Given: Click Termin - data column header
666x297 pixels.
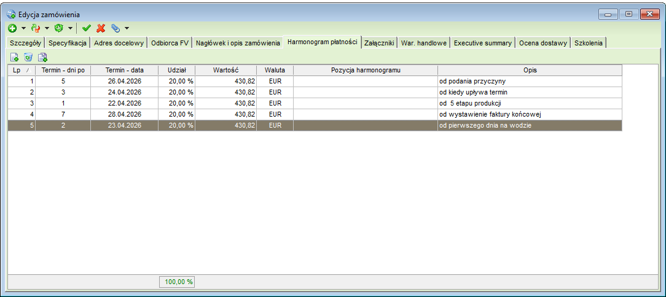Looking at the screenshot, I should (x=125, y=70).
